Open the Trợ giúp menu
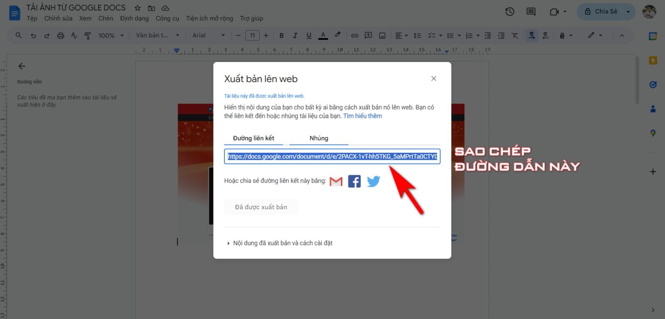 [251, 18]
